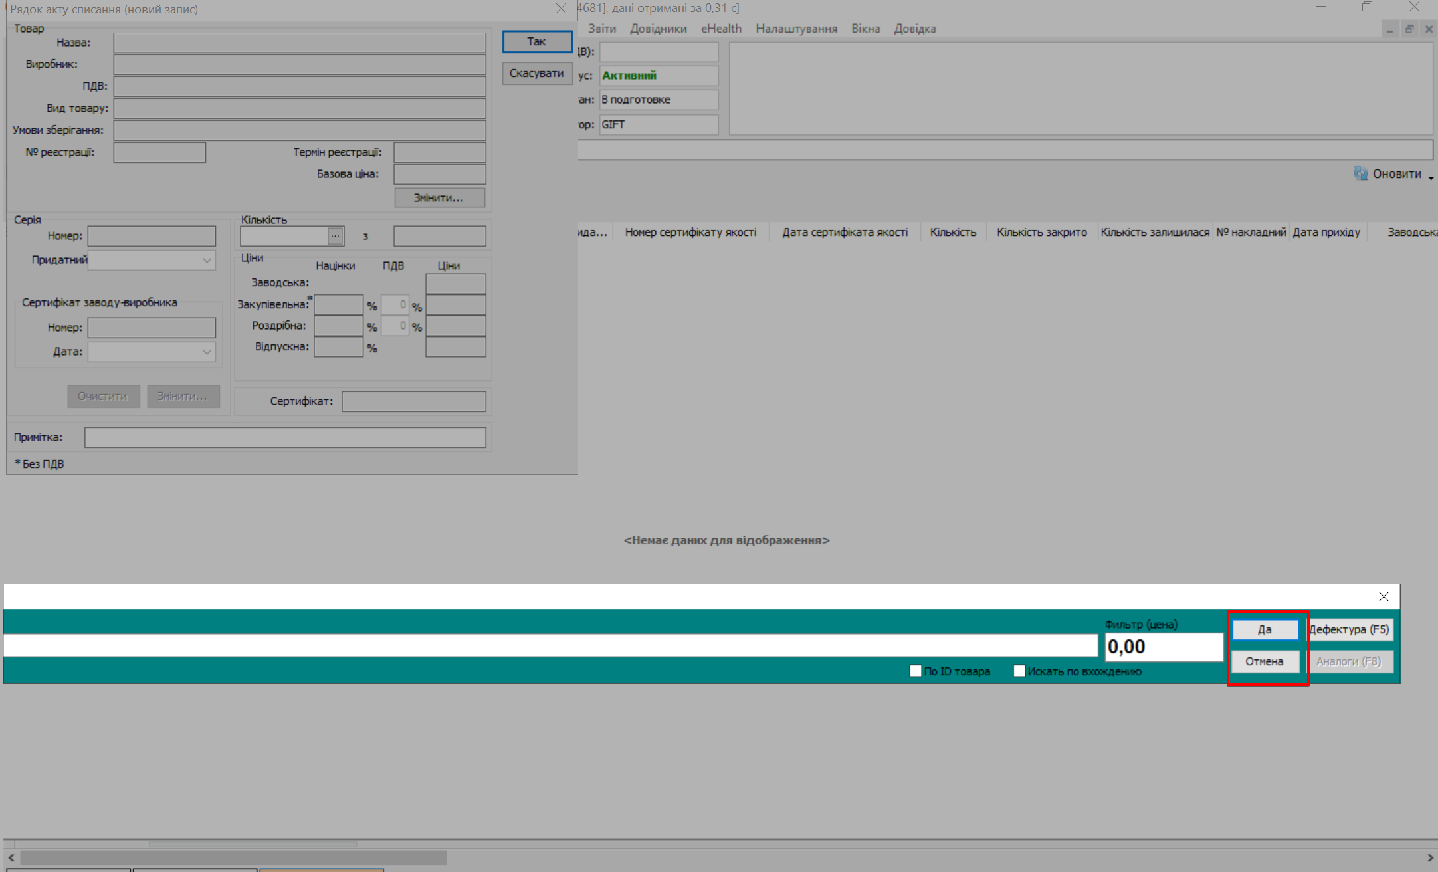Expand the certificate Дата dropdown
The width and height of the screenshot is (1438, 872).
[207, 352]
